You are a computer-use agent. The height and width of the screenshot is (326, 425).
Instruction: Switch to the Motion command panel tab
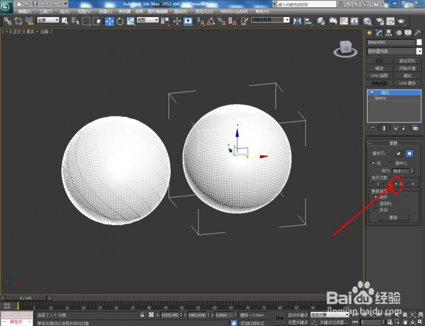click(399, 33)
